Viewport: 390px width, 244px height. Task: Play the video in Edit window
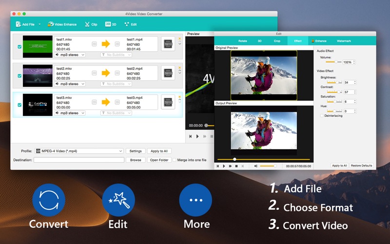pos(224,166)
